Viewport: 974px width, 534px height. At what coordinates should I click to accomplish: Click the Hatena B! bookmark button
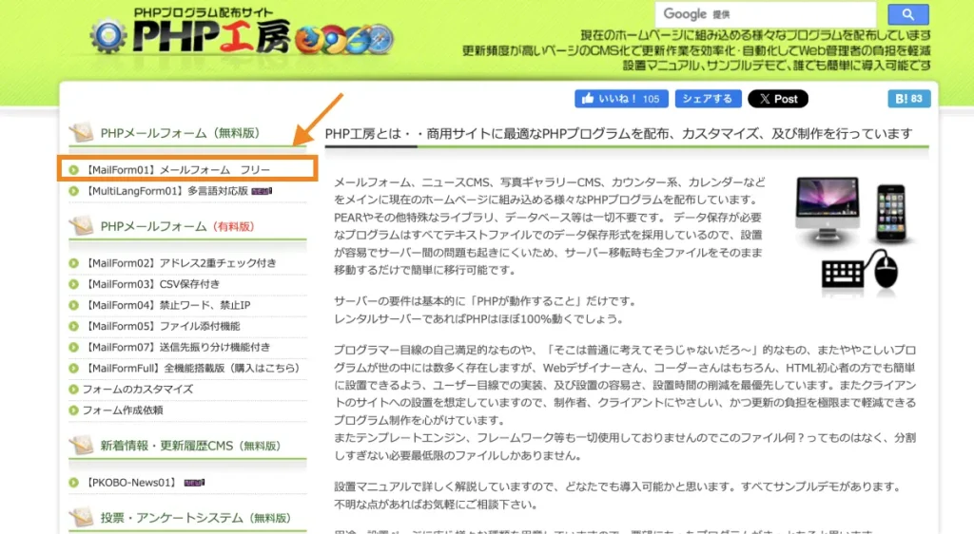click(908, 99)
